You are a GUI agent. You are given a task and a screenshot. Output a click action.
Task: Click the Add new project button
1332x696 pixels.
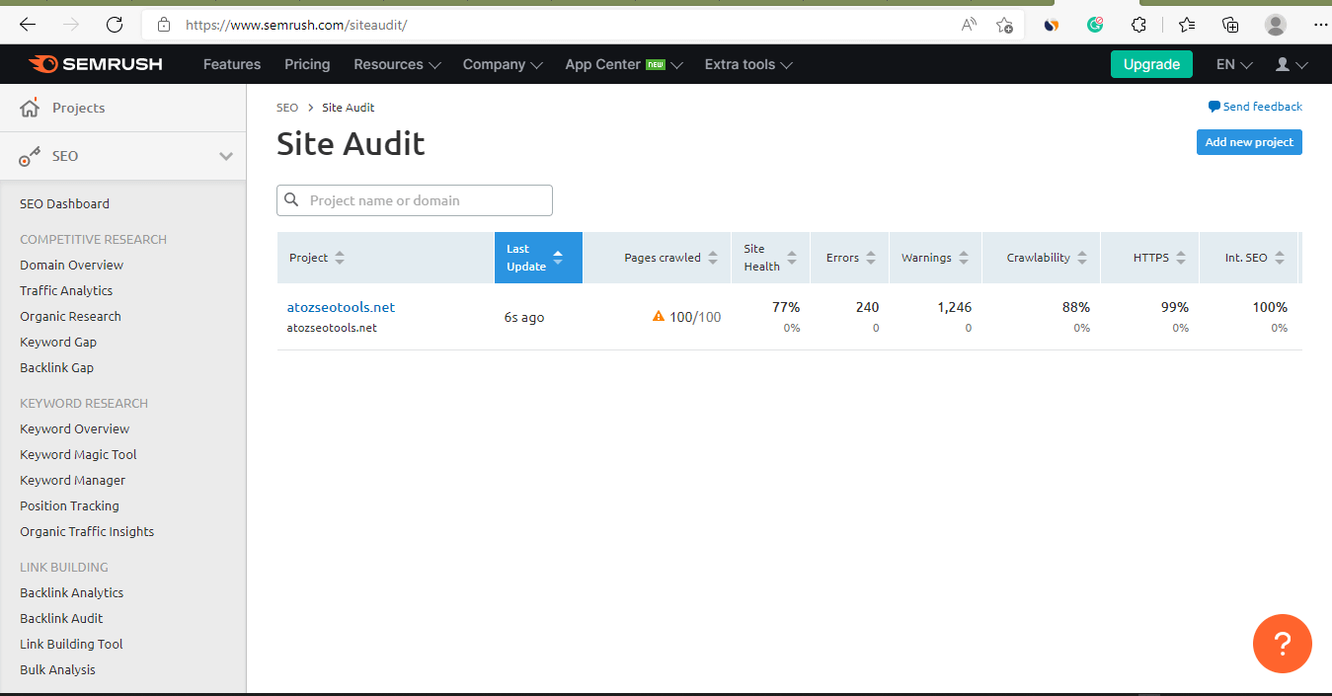[x=1249, y=142]
